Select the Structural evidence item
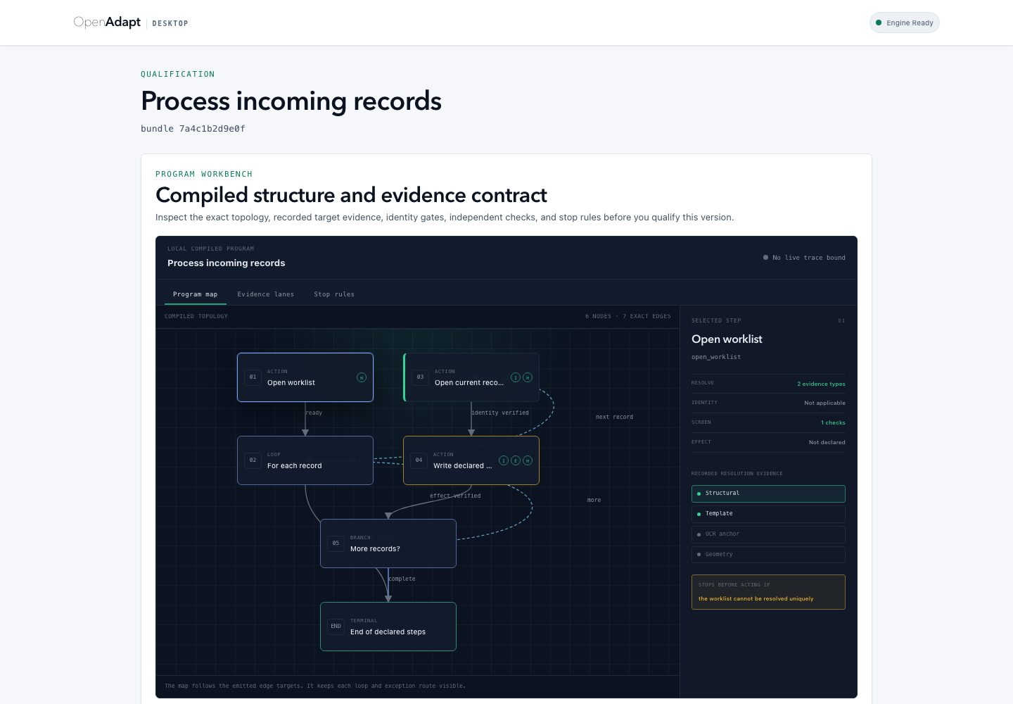The width and height of the screenshot is (1013, 704). 768,494
